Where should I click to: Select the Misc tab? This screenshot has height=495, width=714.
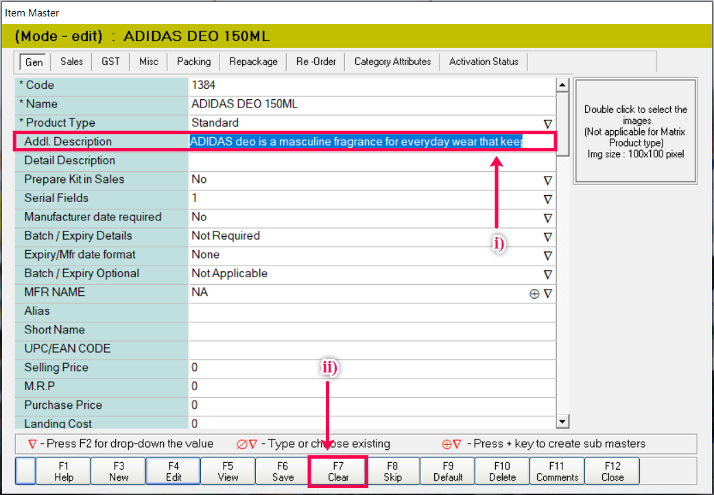pos(149,62)
